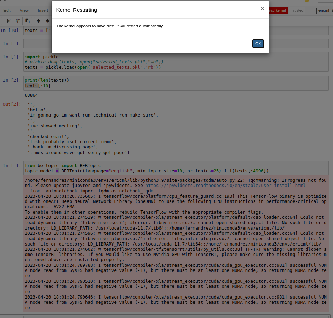
Task: Click the ericml kernel name
Action: (x=323, y=10)
